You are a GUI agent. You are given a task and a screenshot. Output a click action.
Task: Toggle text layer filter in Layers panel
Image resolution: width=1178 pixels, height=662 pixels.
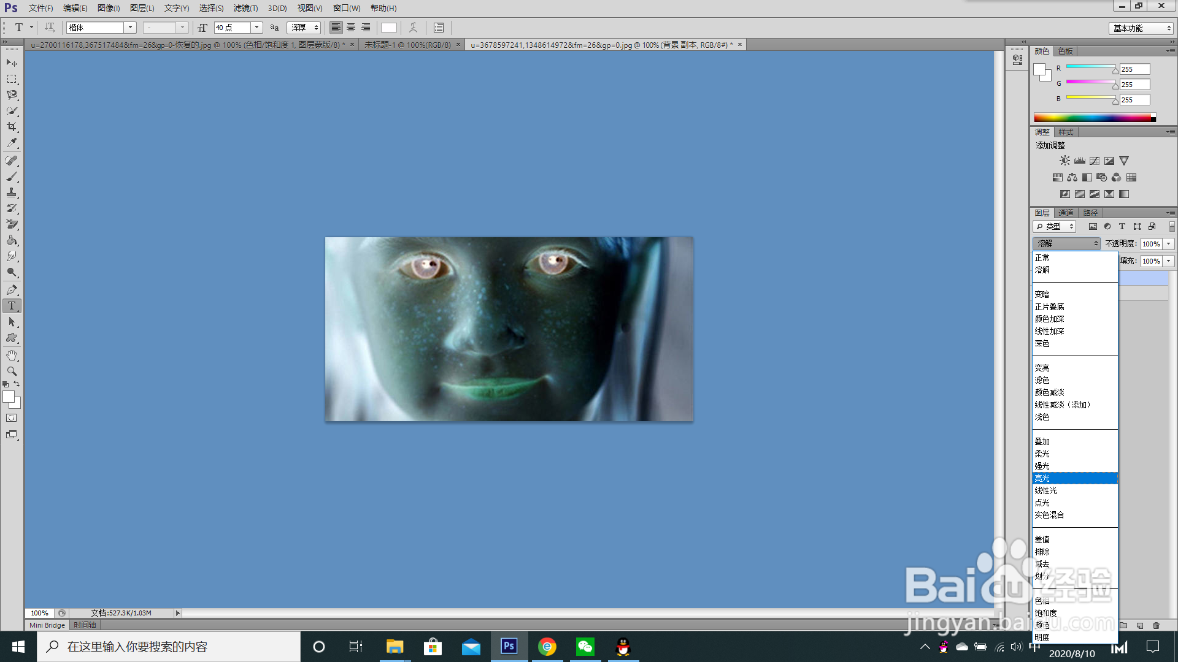(1122, 226)
